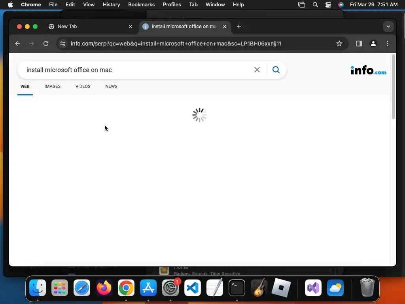The width and height of the screenshot is (405, 304).
Task: Open App Store from the Dock
Action: tap(148, 288)
